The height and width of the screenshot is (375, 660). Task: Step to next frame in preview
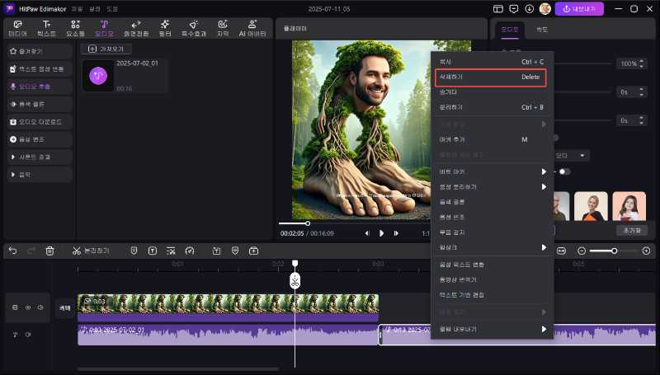pos(396,233)
